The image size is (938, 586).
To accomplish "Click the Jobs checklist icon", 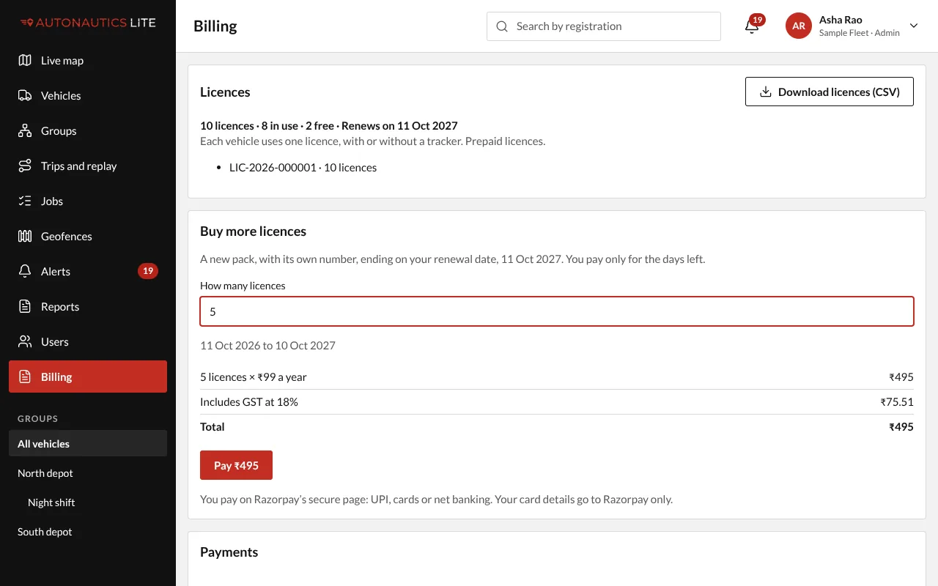I will pyautogui.click(x=25, y=201).
